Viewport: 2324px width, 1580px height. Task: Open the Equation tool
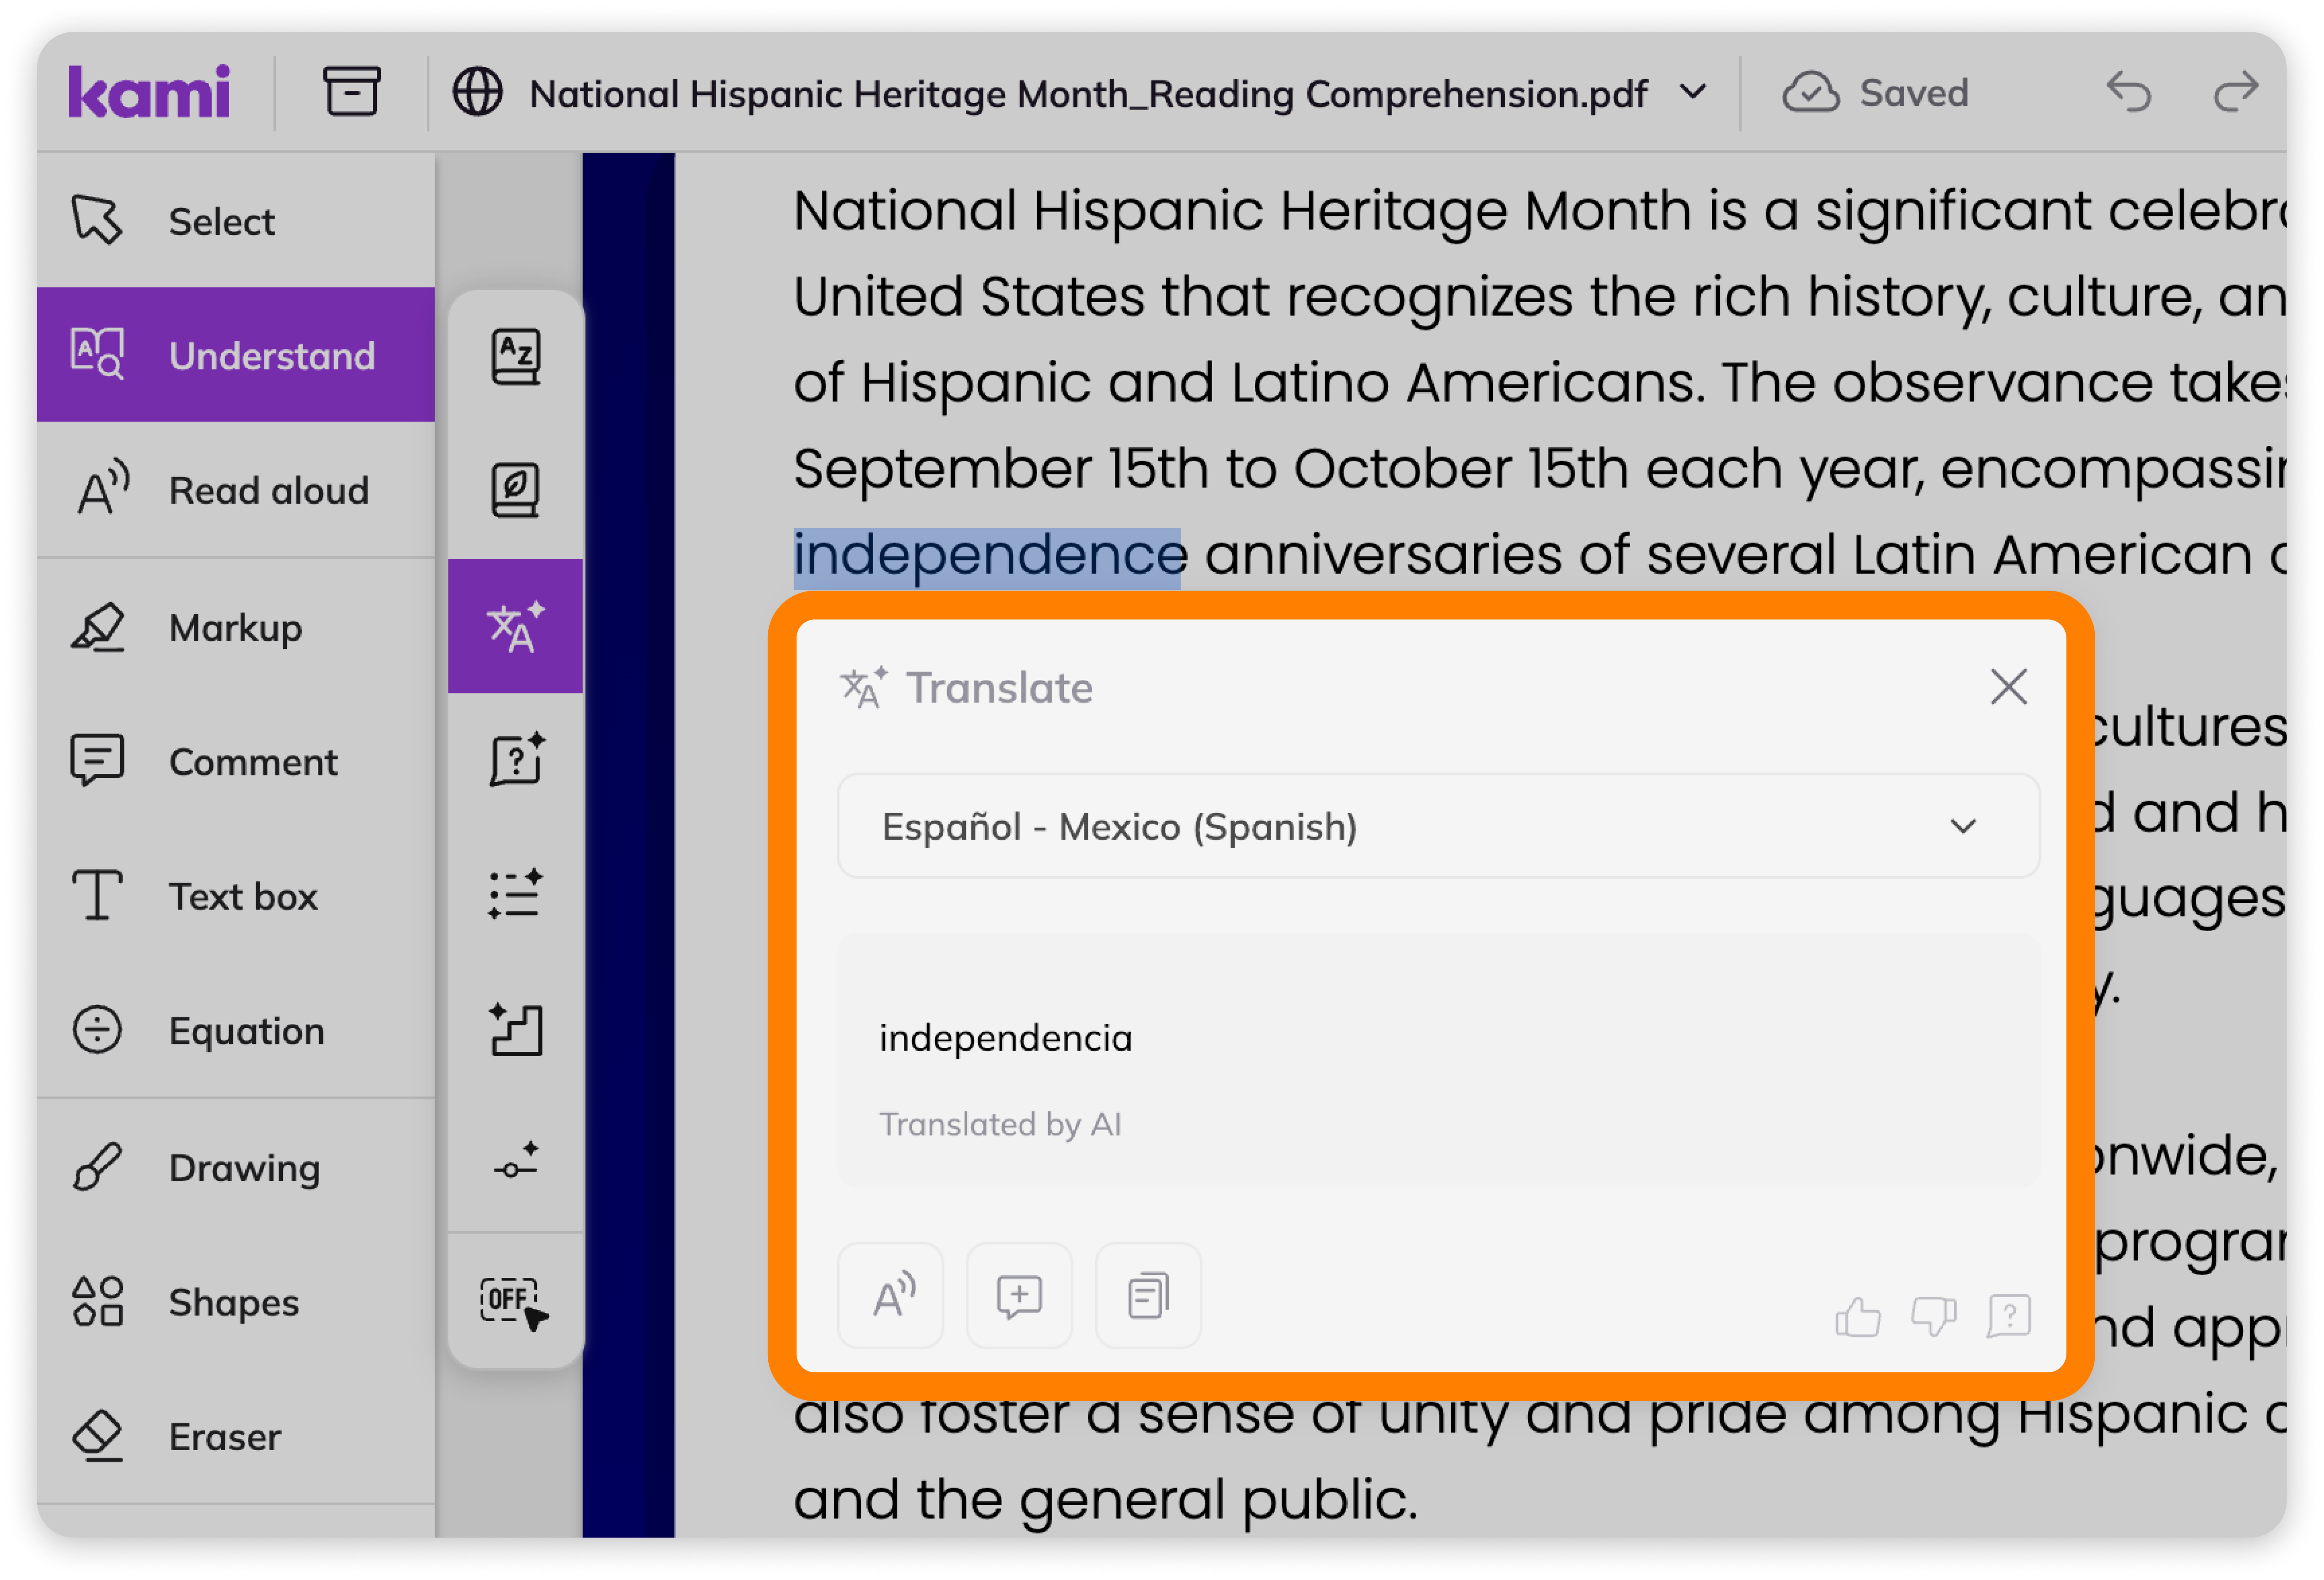pos(236,1031)
